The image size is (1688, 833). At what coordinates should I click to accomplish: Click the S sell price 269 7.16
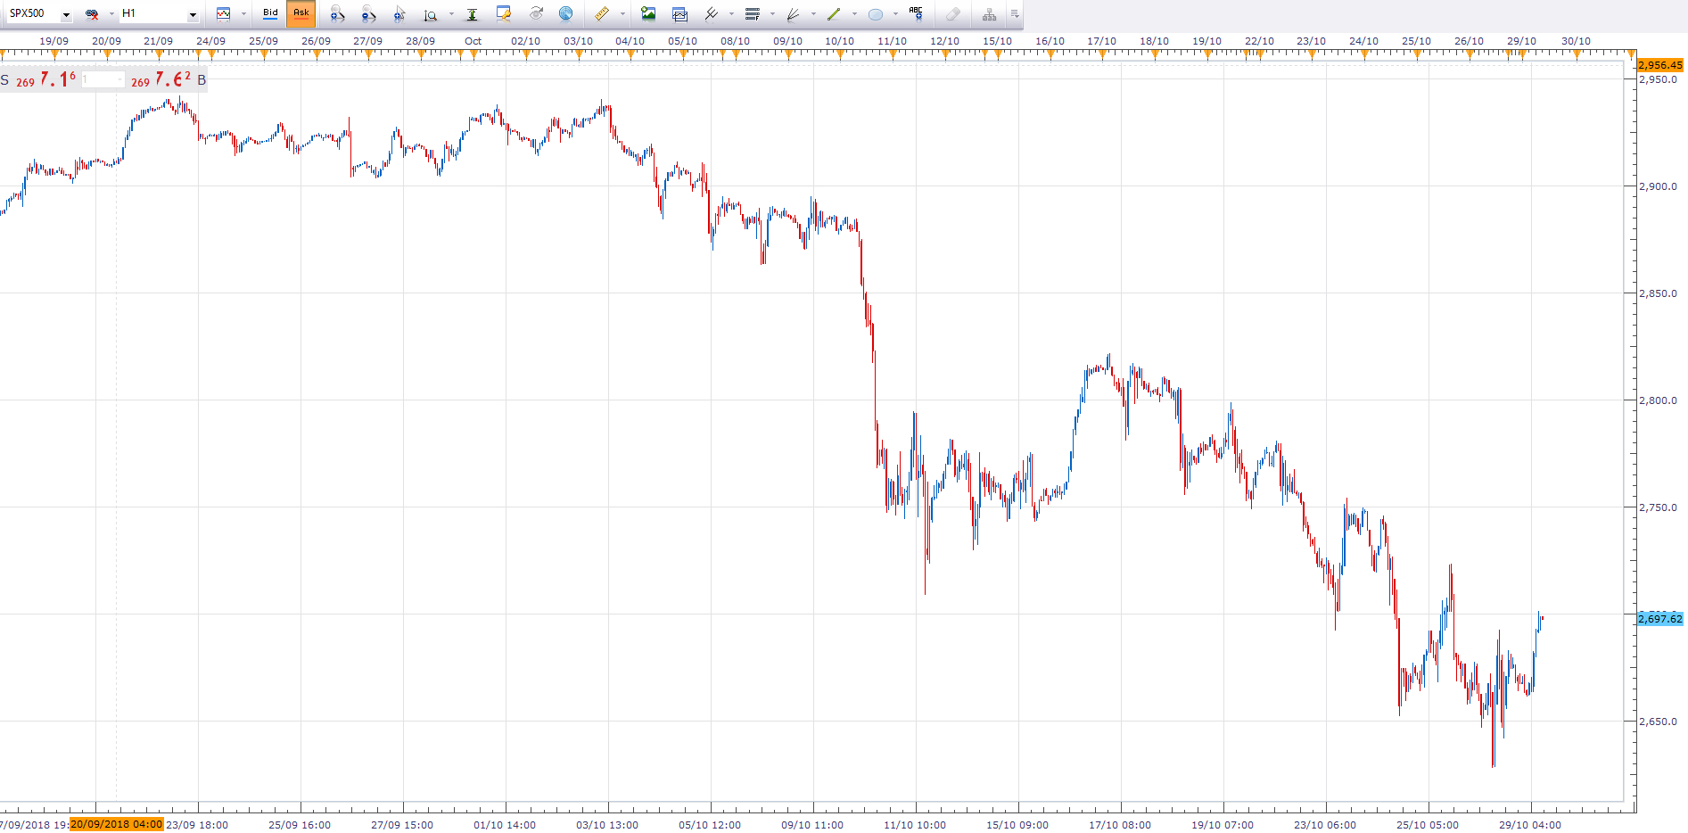pyautogui.click(x=38, y=79)
